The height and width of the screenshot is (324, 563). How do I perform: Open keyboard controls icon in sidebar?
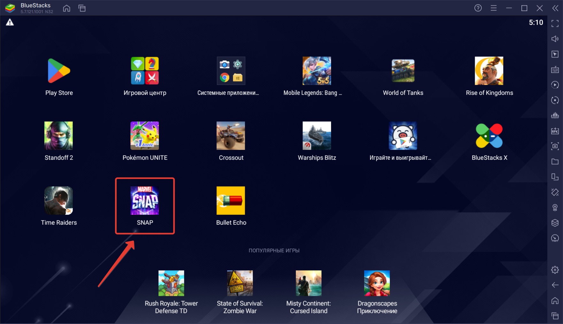(x=555, y=69)
